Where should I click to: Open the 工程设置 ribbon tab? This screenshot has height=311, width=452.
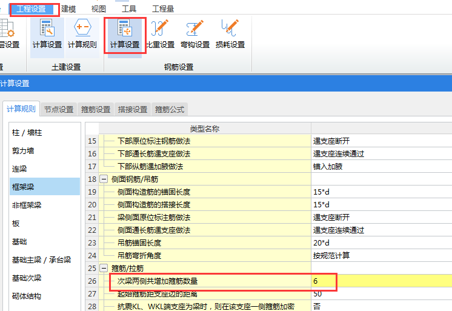click(32, 9)
